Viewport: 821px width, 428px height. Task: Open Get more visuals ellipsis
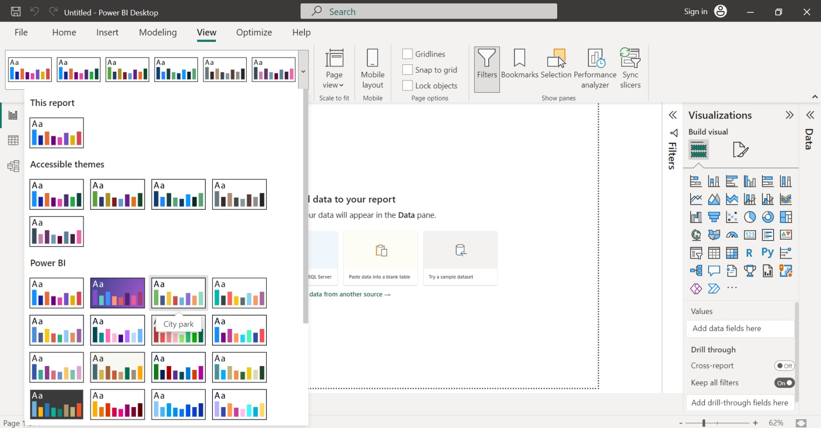(732, 288)
